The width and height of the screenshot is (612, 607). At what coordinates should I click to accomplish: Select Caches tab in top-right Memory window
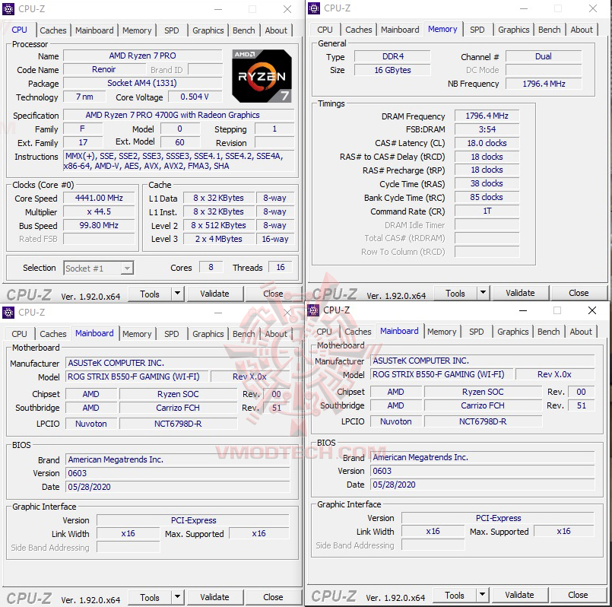tap(359, 30)
